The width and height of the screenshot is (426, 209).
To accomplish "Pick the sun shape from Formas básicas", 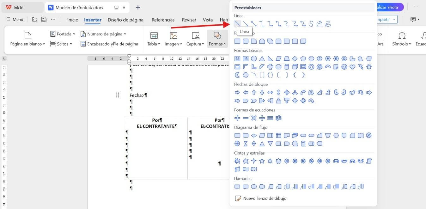I will tap(369, 67).
